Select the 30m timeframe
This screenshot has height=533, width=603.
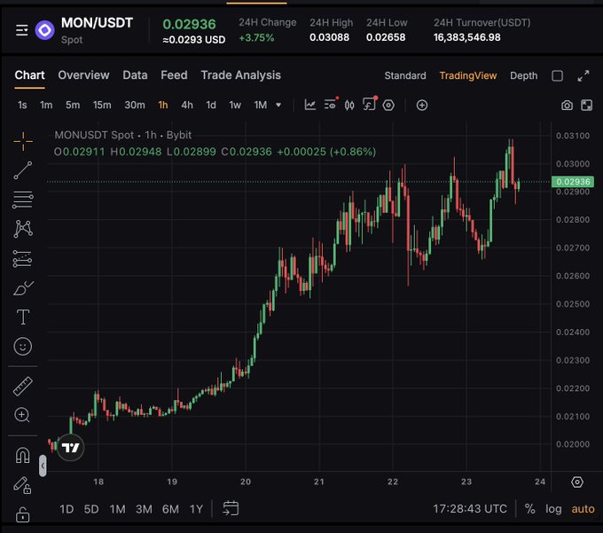click(x=135, y=105)
